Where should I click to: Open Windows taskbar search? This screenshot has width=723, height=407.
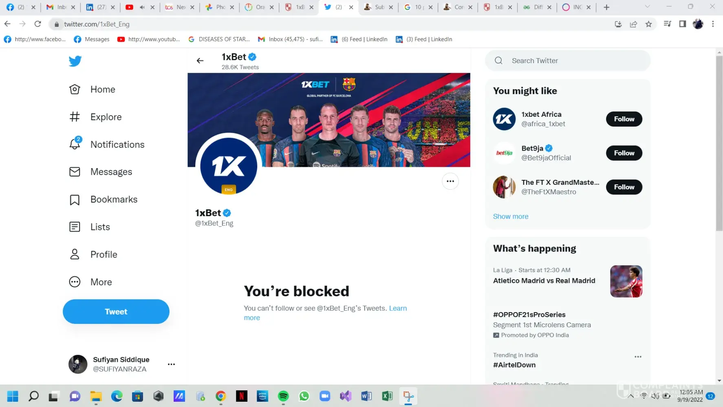point(33,396)
